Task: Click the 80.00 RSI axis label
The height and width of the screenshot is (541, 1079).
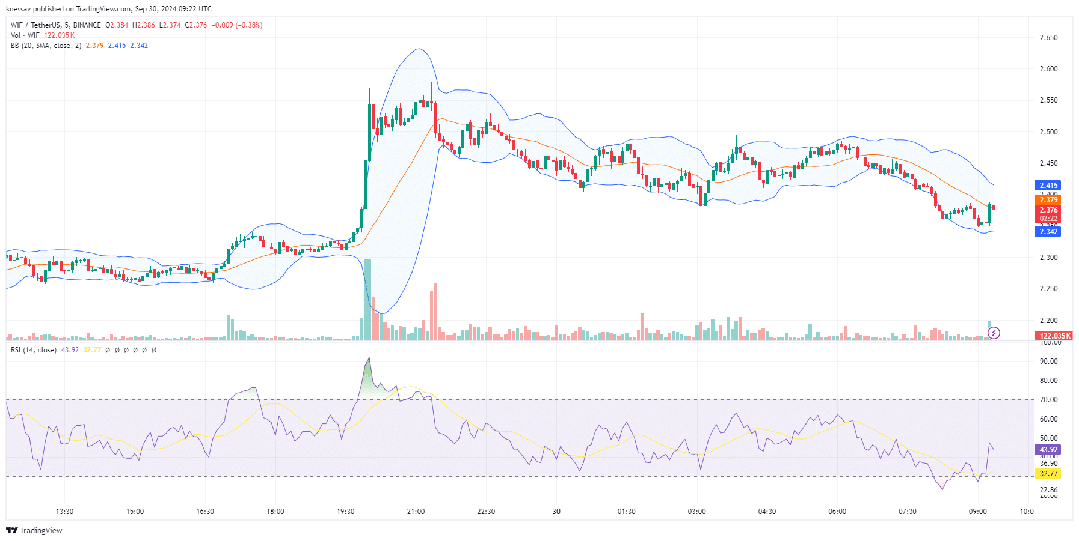Action: (x=1048, y=381)
